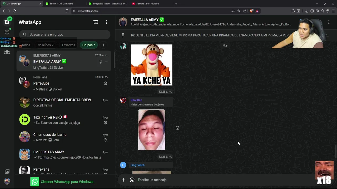Go back with browser back arrow
337x189 pixels.
point(4,11)
